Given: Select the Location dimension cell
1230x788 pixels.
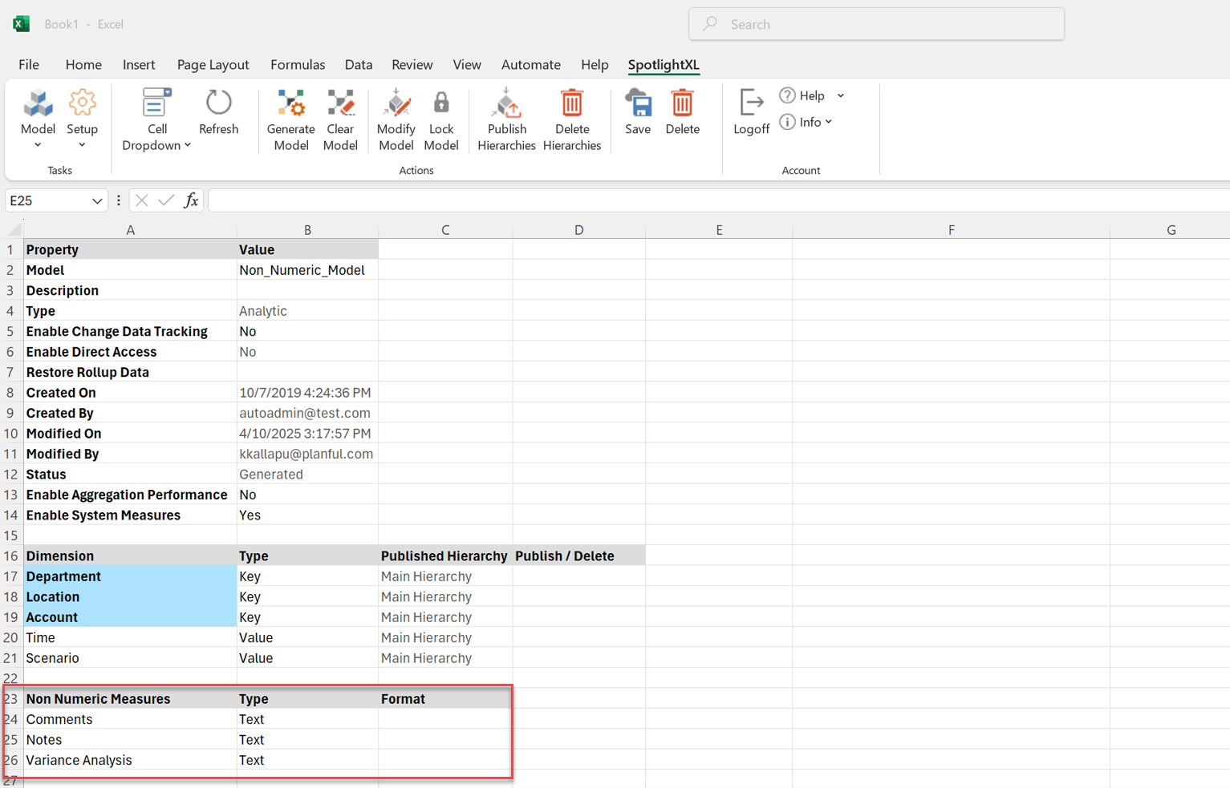Looking at the screenshot, I should [130, 597].
